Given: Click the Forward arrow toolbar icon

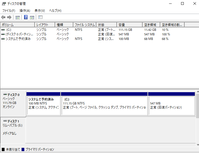Looking at the screenshot, I should [9, 17].
